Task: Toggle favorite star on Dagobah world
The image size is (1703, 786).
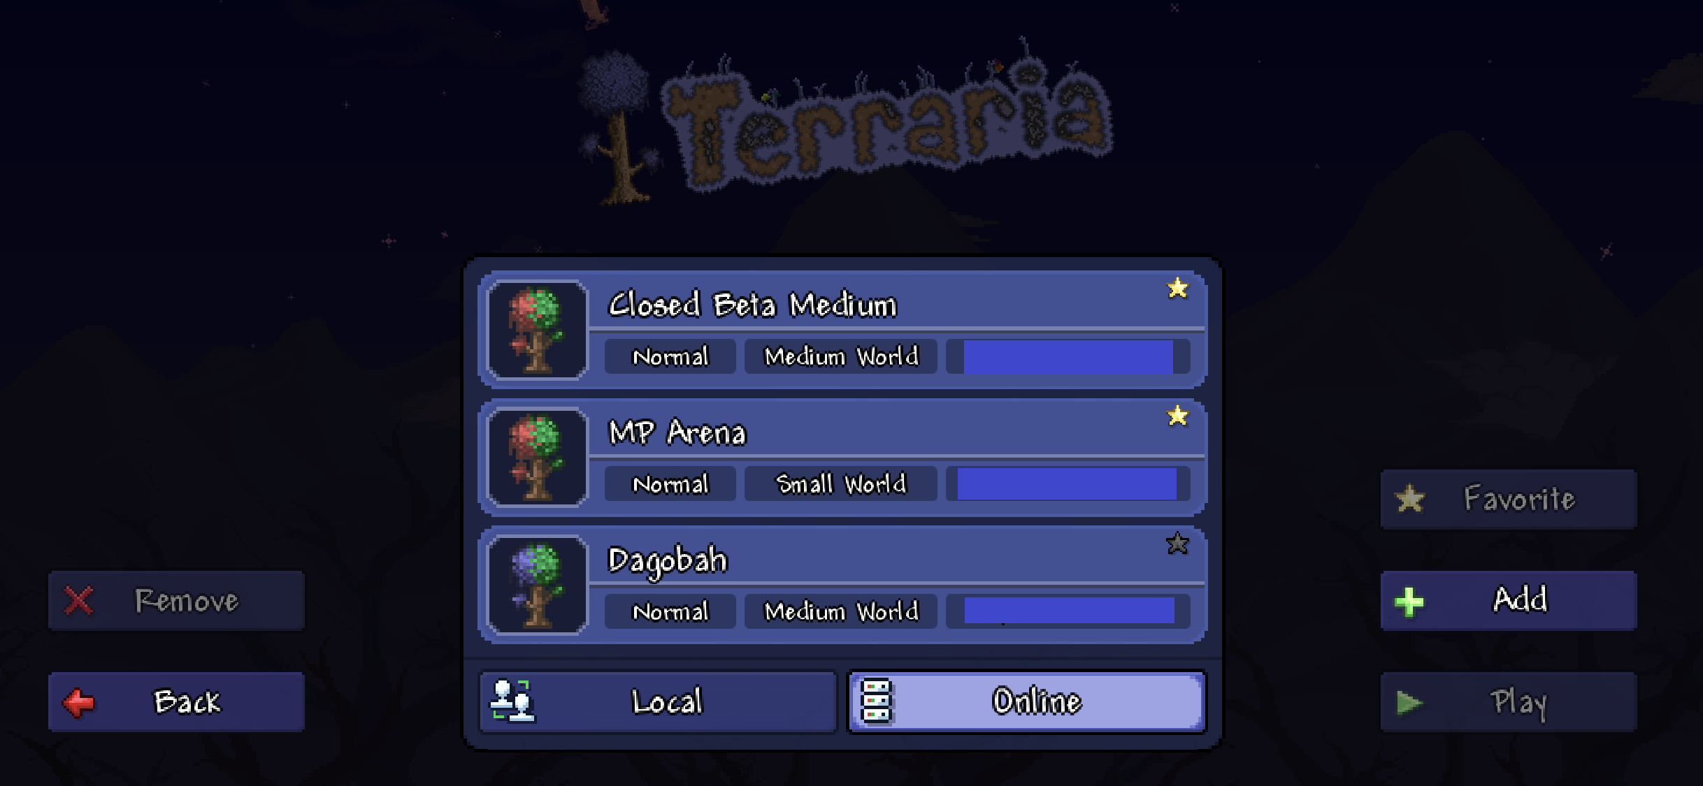Action: 1178,544
